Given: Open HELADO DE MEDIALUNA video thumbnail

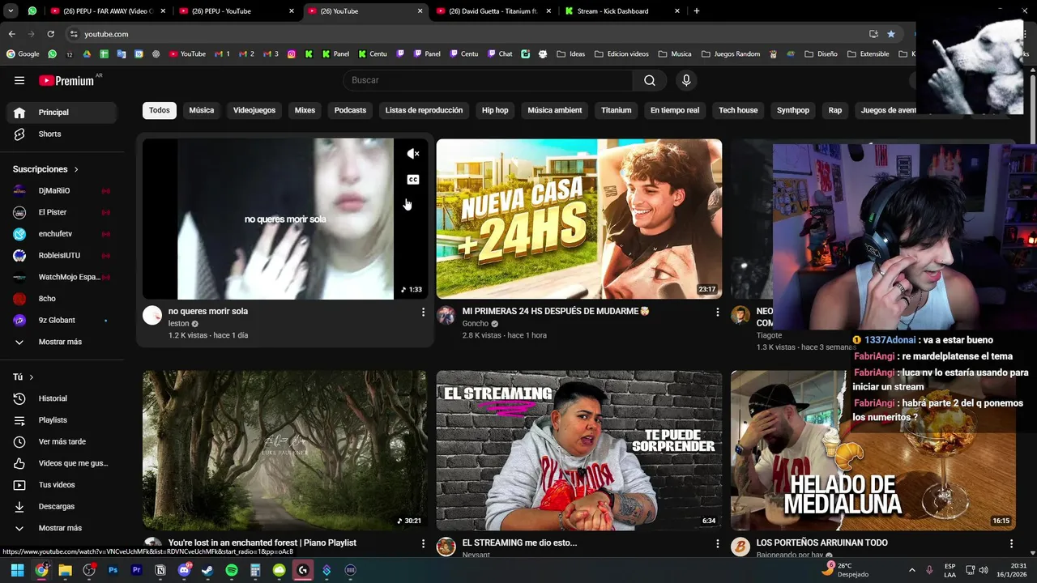Looking at the screenshot, I should (873, 451).
